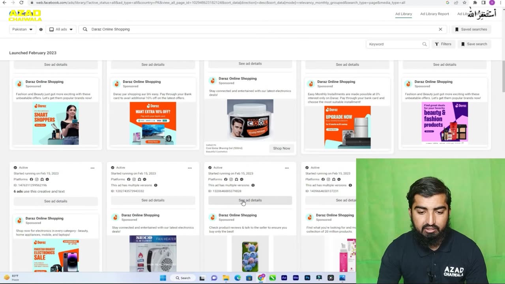Viewport: 505px width, 284px height.
Task: Open the Cool shaving gel product image
Action: 250,120
